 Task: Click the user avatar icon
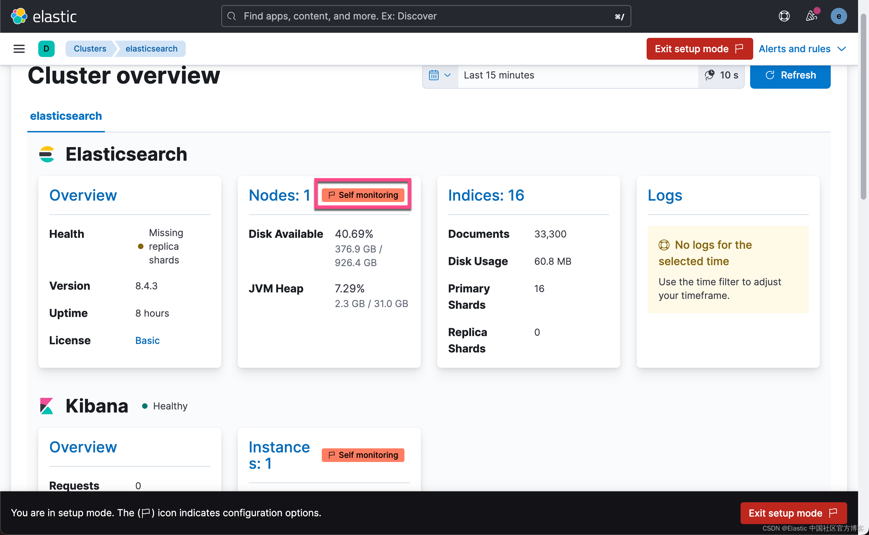(839, 16)
